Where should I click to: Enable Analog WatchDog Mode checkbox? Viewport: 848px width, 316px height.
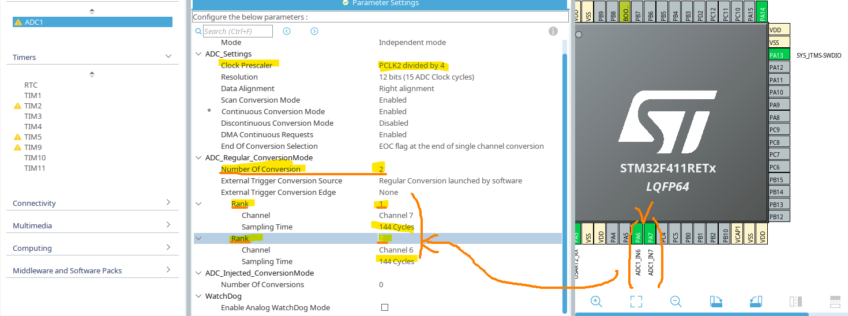pyautogui.click(x=385, y=307)
